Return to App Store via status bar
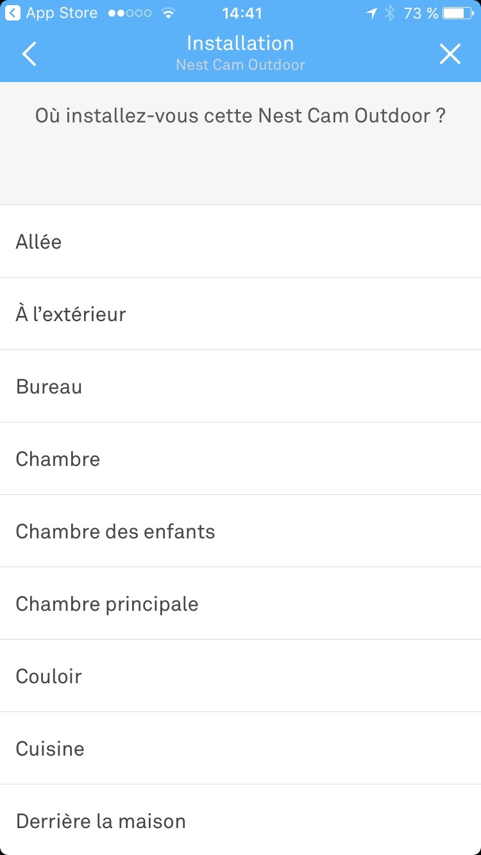Viewport: 481px width, 855px height. 51,13
